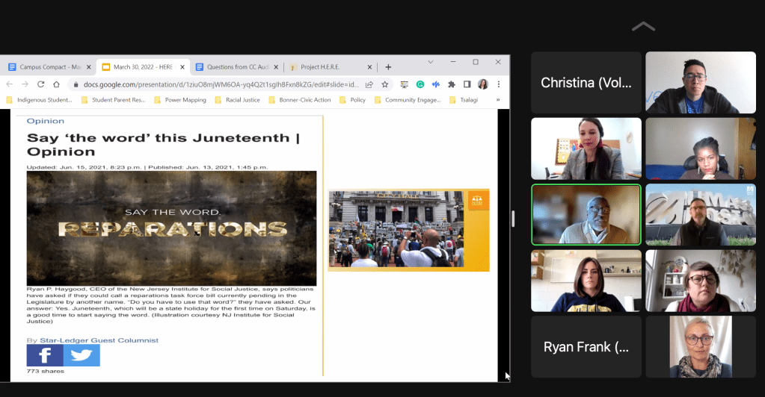
Task: Click the Twitter share icon
Action: pyautogui.click(x=82, y=355)
